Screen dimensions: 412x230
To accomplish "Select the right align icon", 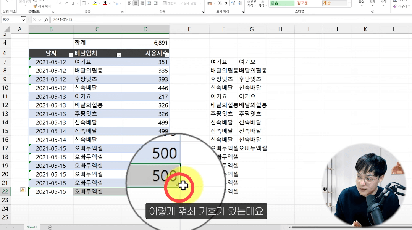I will click(x=142, y=3).
